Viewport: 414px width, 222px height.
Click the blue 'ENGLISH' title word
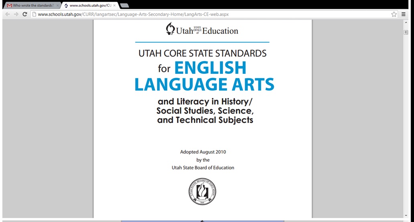tap(210, 68)
